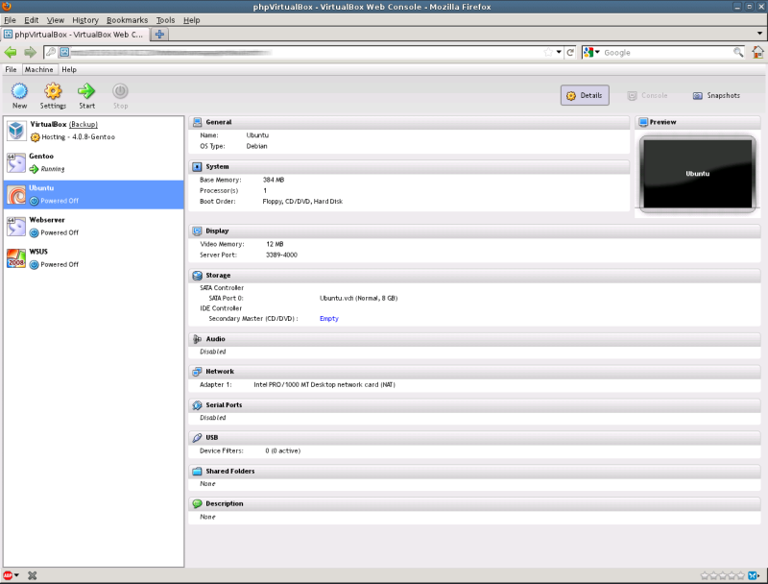Reload the page in Firefox
The height and width of the screenshot is (584, 768).
570,52
